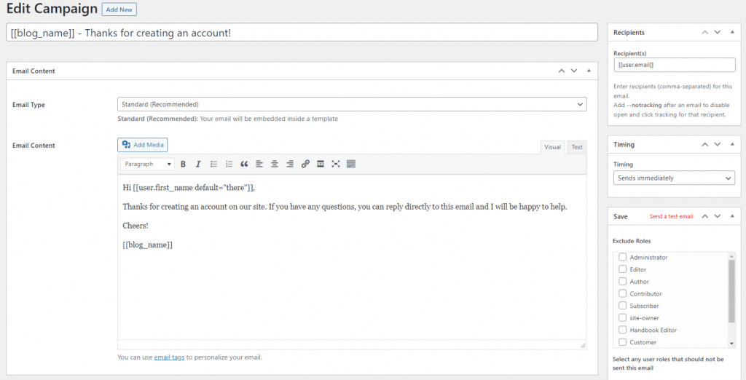Check the Administrator role checkbox

point(622,257)
